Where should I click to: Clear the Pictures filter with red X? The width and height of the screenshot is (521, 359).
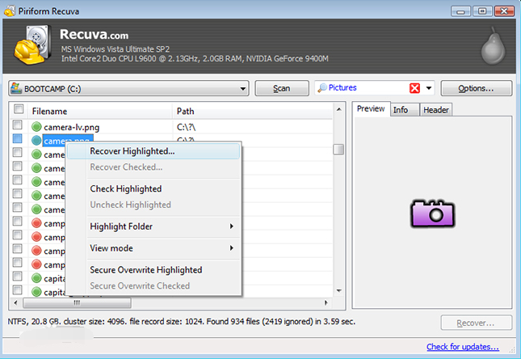click(414, 88)
